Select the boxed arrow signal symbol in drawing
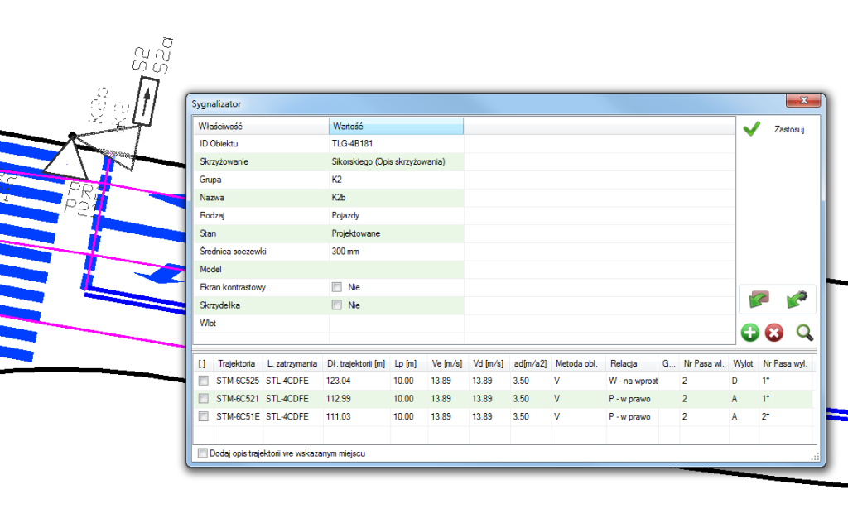The image size is (848, 523). coord(146,102)
